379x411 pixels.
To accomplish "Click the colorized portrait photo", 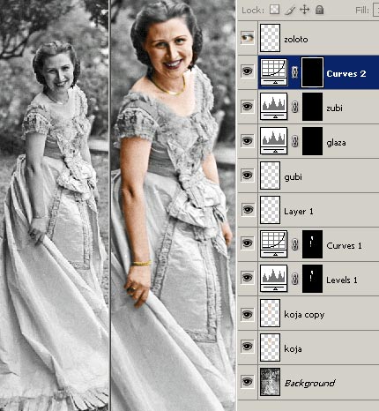I will point(174,205).
